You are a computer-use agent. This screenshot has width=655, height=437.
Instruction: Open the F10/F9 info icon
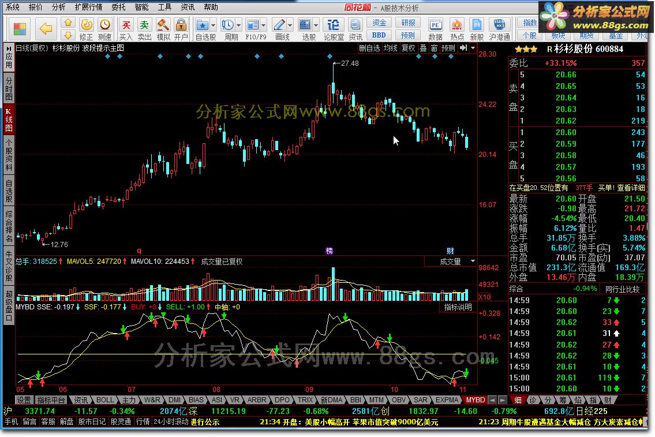click(253, 25)
